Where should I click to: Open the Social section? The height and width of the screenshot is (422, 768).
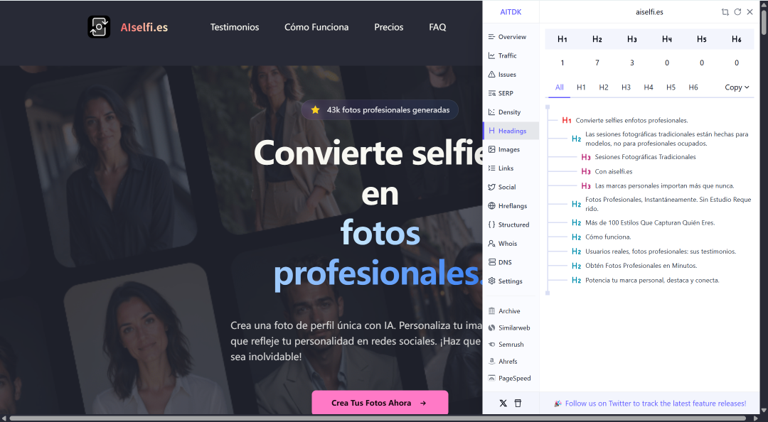[511, 187]
